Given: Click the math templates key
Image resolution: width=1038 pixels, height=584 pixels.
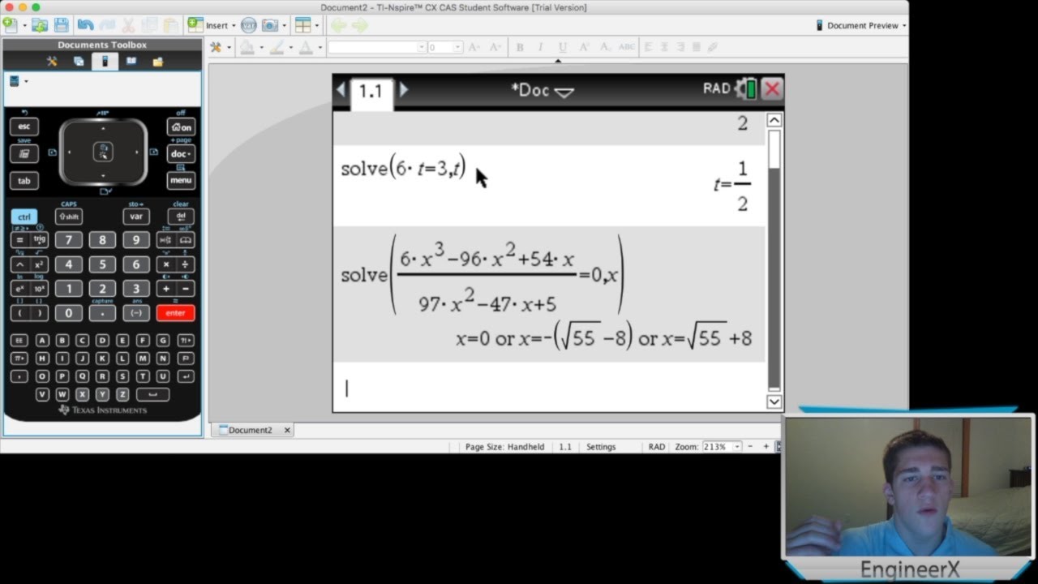Looking at the screenshot, I should click(166, 240).
